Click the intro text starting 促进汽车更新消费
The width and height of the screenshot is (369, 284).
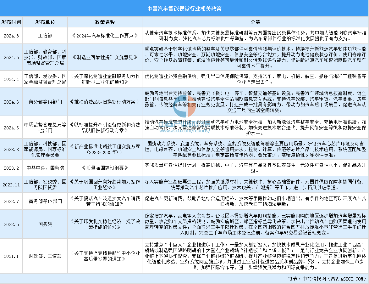click(x=256, y=201)
